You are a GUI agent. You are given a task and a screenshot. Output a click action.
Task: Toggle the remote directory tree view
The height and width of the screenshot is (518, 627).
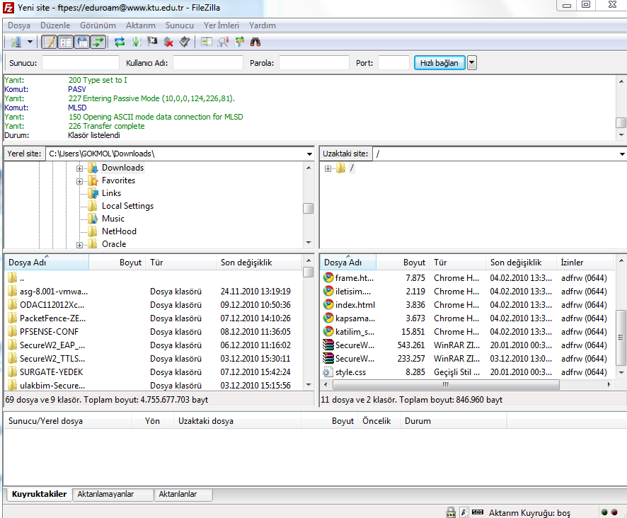tap(82, 42)
